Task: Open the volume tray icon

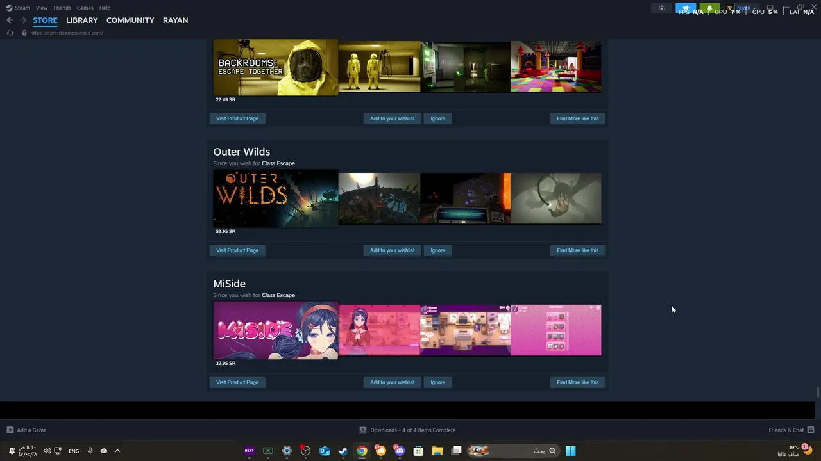Action: pos(47,451)
